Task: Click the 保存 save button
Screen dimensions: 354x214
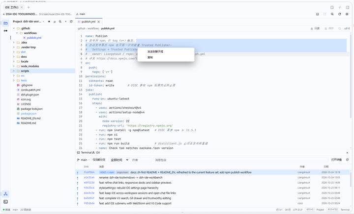Action: [329, 28]
